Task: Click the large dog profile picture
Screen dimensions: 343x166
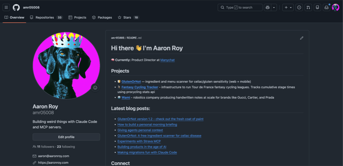Action: [66, 65]
